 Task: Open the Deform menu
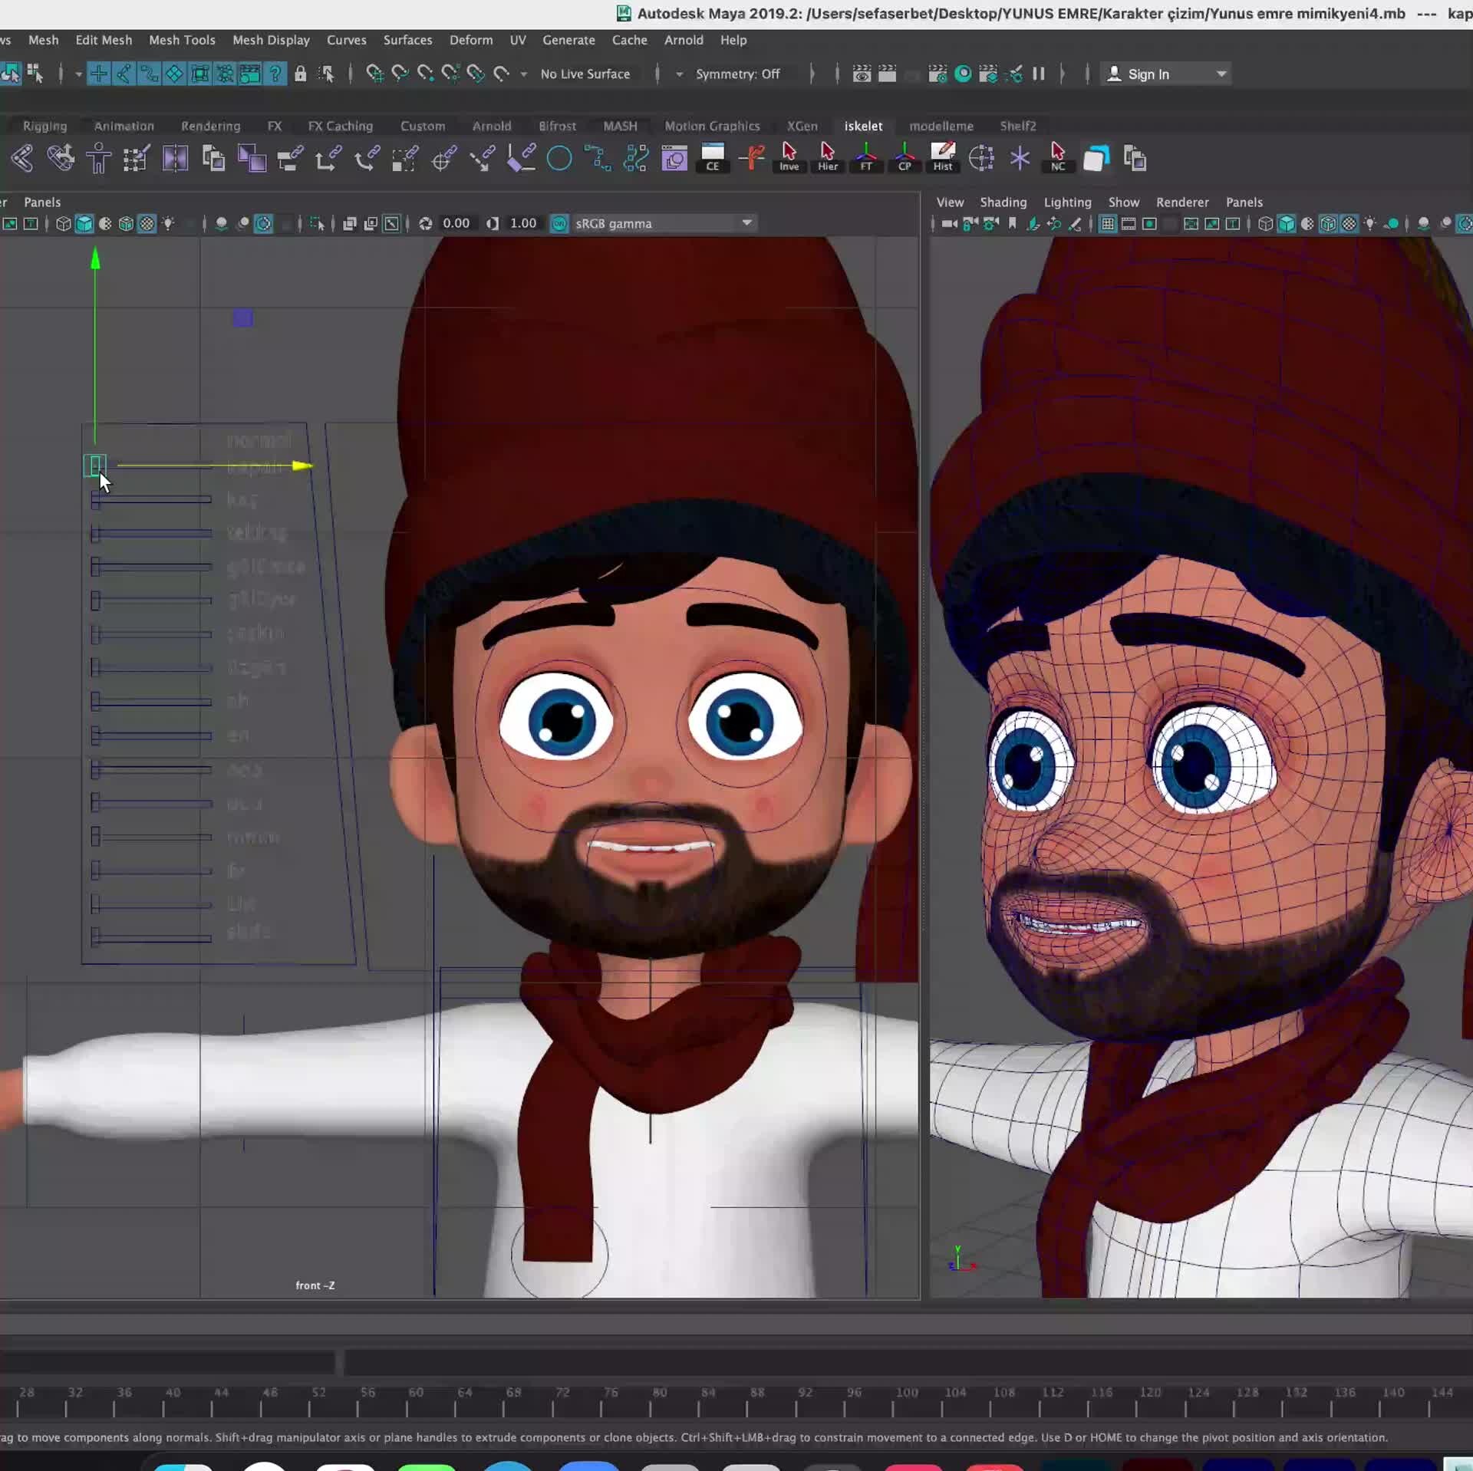471,40
